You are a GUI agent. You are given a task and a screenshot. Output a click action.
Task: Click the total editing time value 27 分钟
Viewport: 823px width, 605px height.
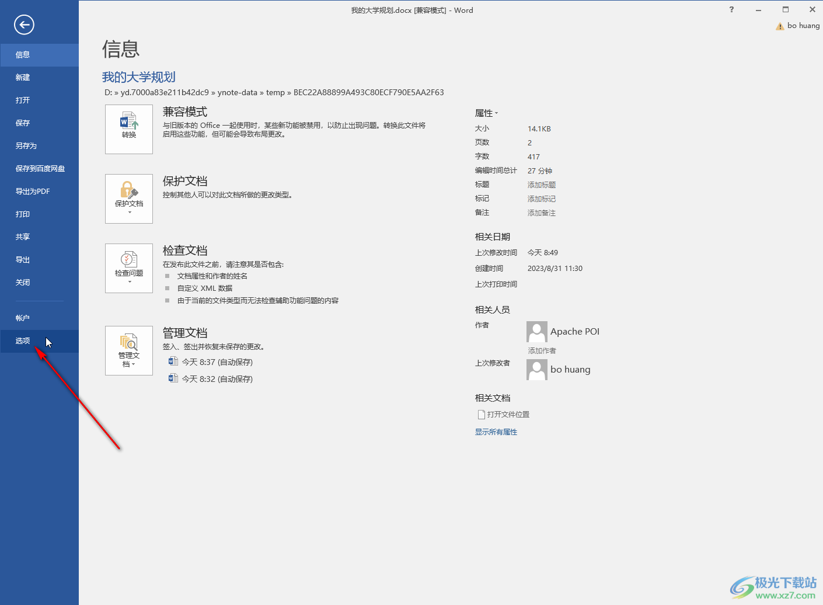[x=540, y=171]
